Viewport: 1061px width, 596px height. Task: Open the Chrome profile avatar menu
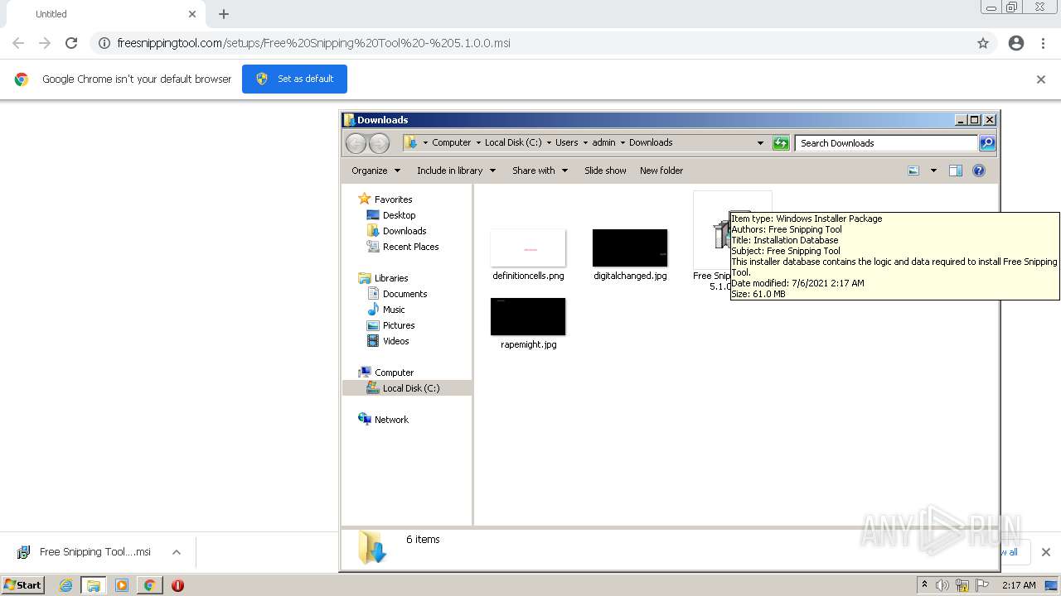(1016, 43)
